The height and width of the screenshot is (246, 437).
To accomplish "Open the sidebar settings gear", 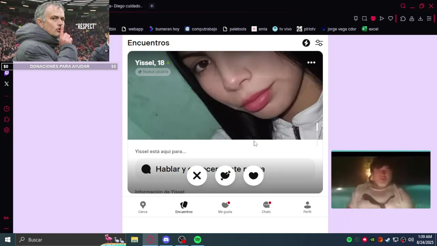I will pyautogui.click(x=6, y=130).
